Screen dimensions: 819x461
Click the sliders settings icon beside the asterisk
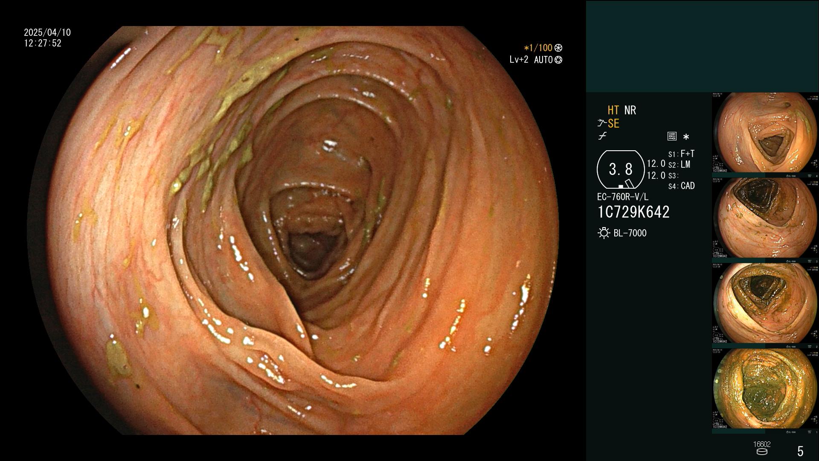tap(672, 137)
